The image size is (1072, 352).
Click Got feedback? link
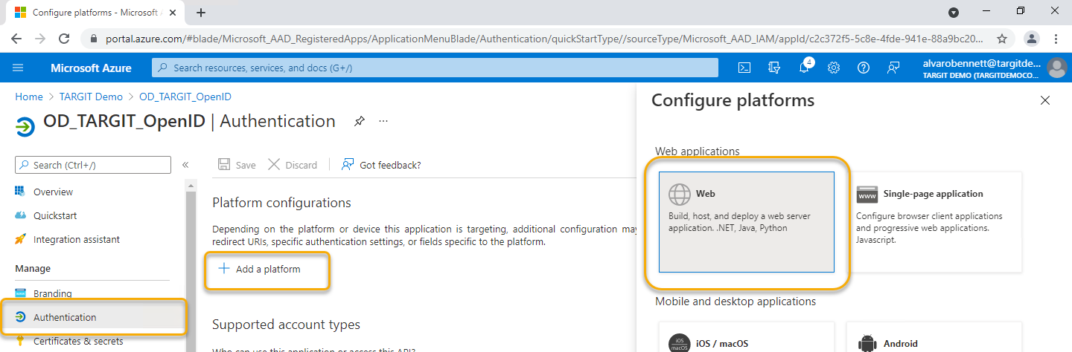[380, 165]
